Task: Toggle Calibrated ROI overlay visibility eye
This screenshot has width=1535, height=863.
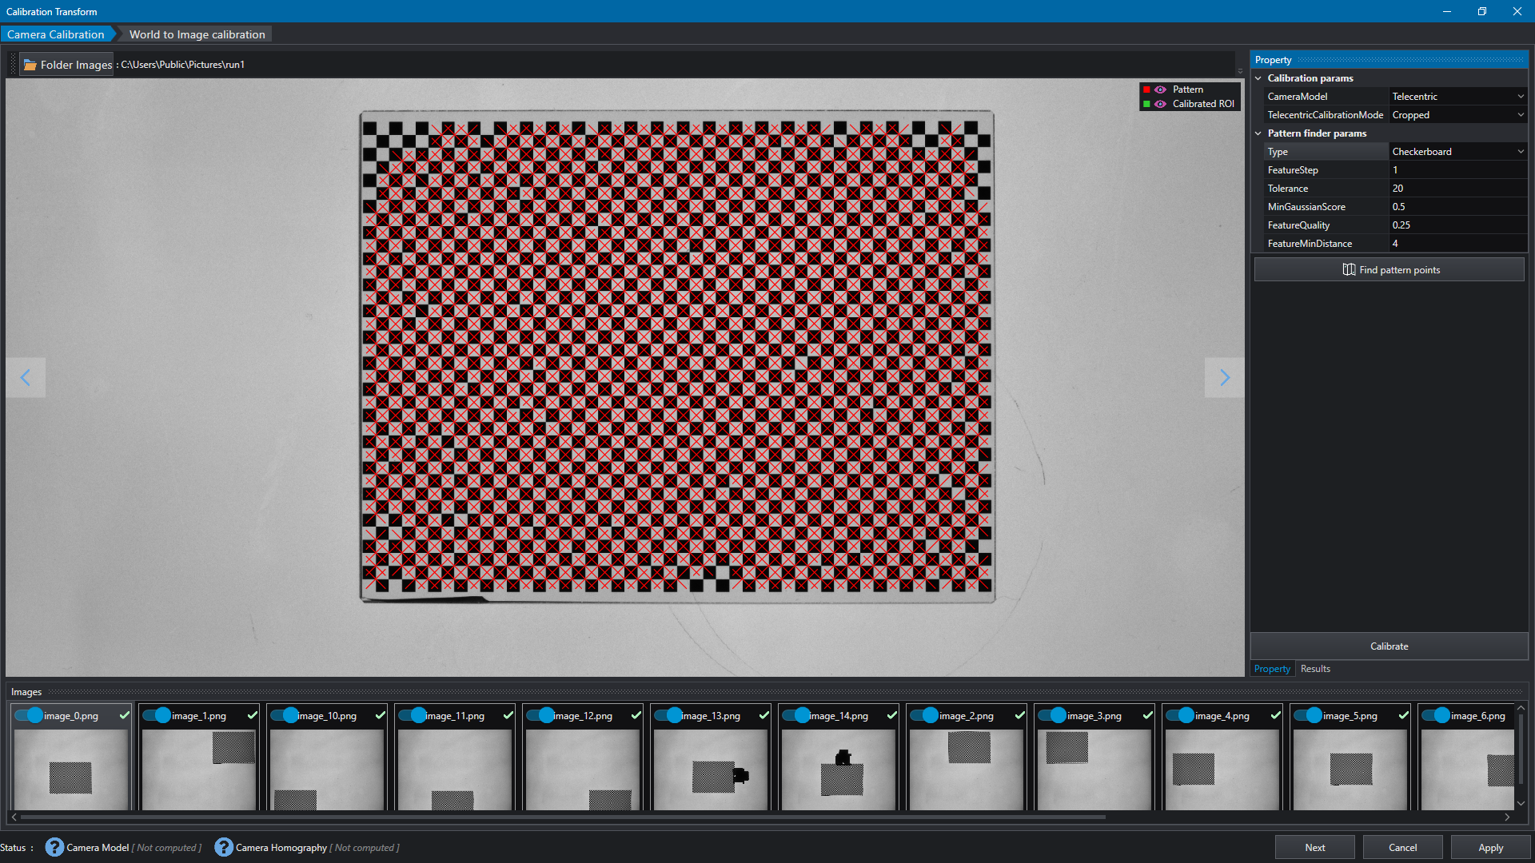Action: 1160,104
